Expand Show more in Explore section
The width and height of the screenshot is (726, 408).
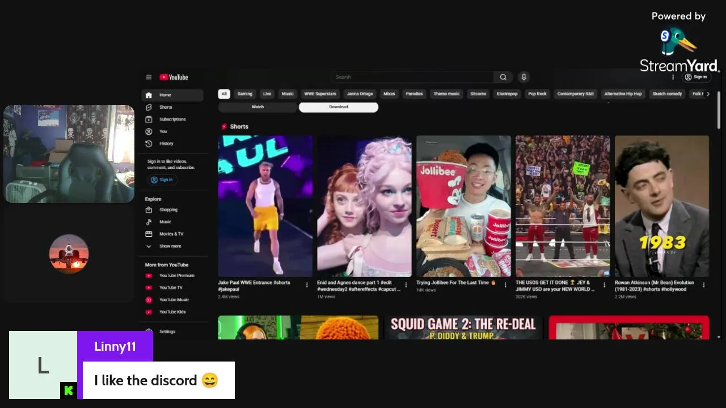pos(172,246)
